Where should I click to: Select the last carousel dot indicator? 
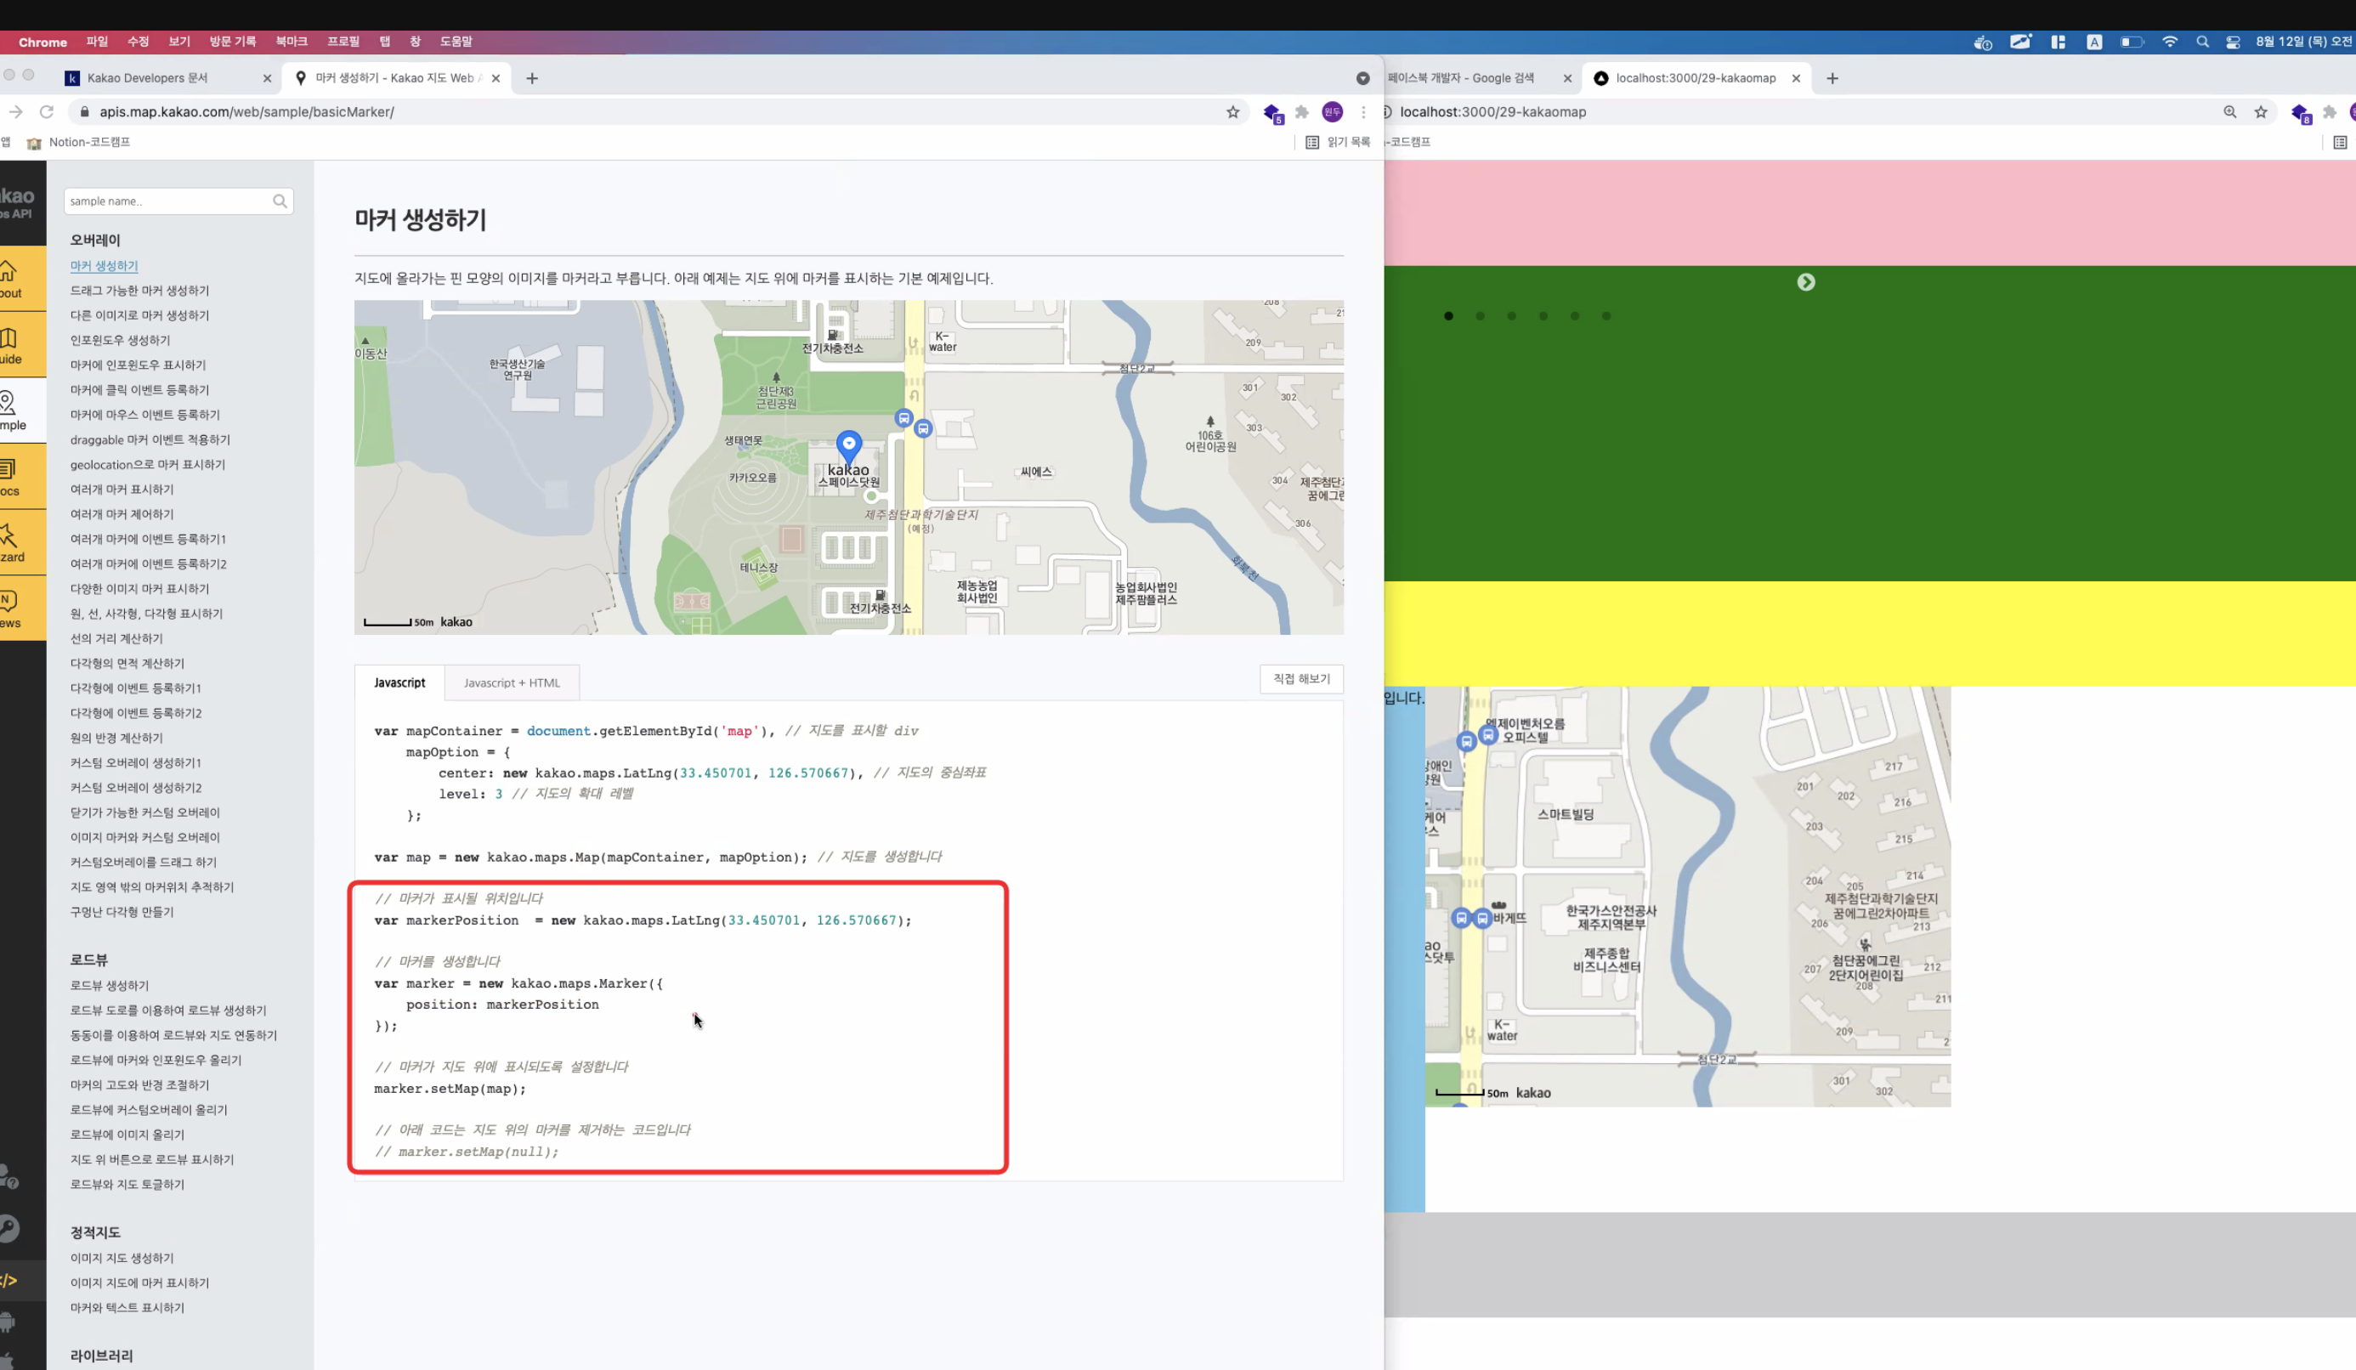(x=1606, y=316)
